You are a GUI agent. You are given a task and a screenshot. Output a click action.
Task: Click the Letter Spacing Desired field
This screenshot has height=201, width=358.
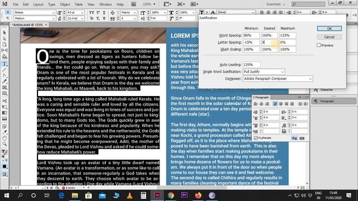270,42
